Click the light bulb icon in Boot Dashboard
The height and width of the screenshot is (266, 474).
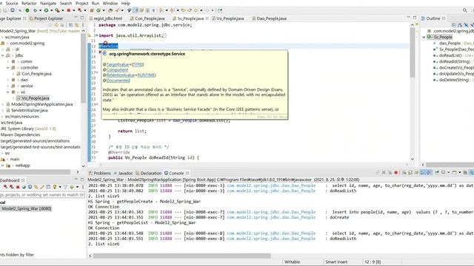(x=55, y=187)
